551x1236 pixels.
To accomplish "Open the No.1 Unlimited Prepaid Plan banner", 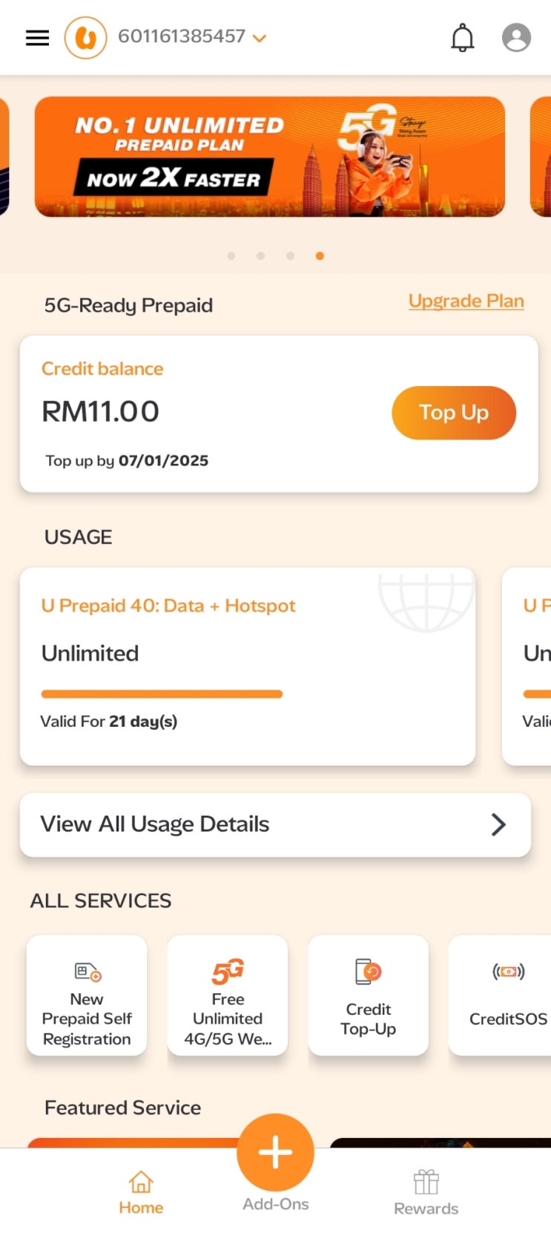I will point(269,157).
